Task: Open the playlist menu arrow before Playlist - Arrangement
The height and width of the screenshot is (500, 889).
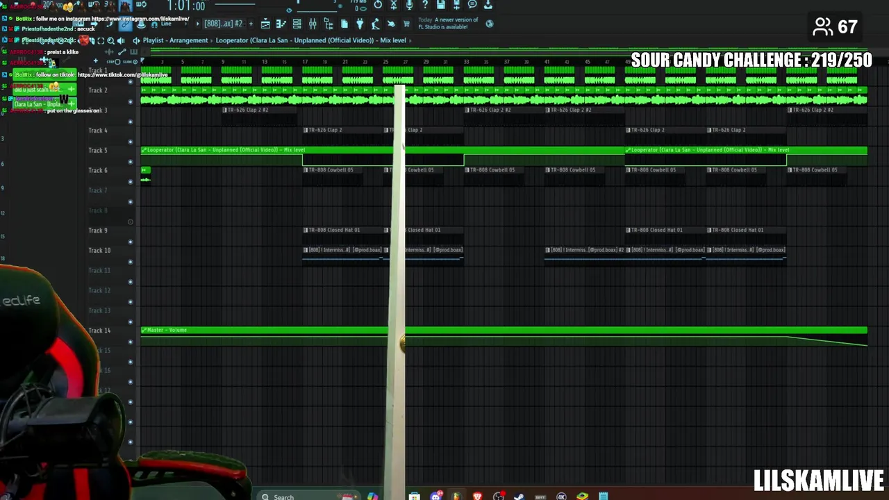Action: pos(136,40)
